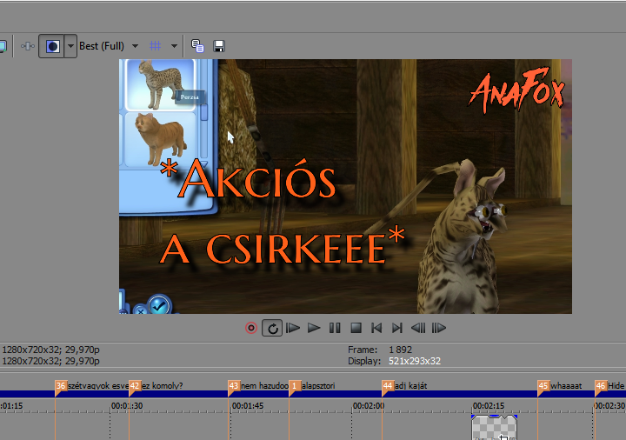Click the video preview image

click(345, 186)
